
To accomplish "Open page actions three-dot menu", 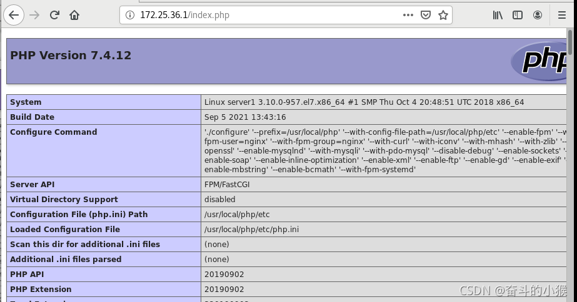I will pyautogui.click(x=408, y=15).
